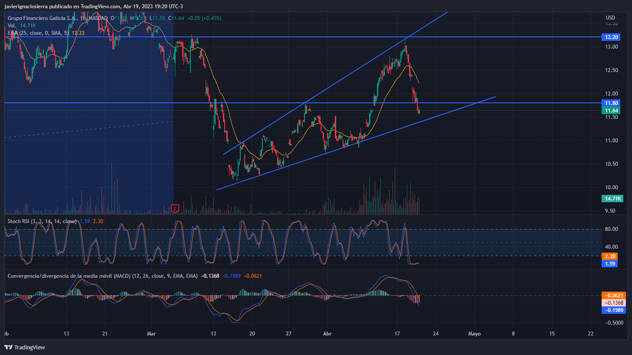Click the red earnings 'E' marker

(175, 209)
